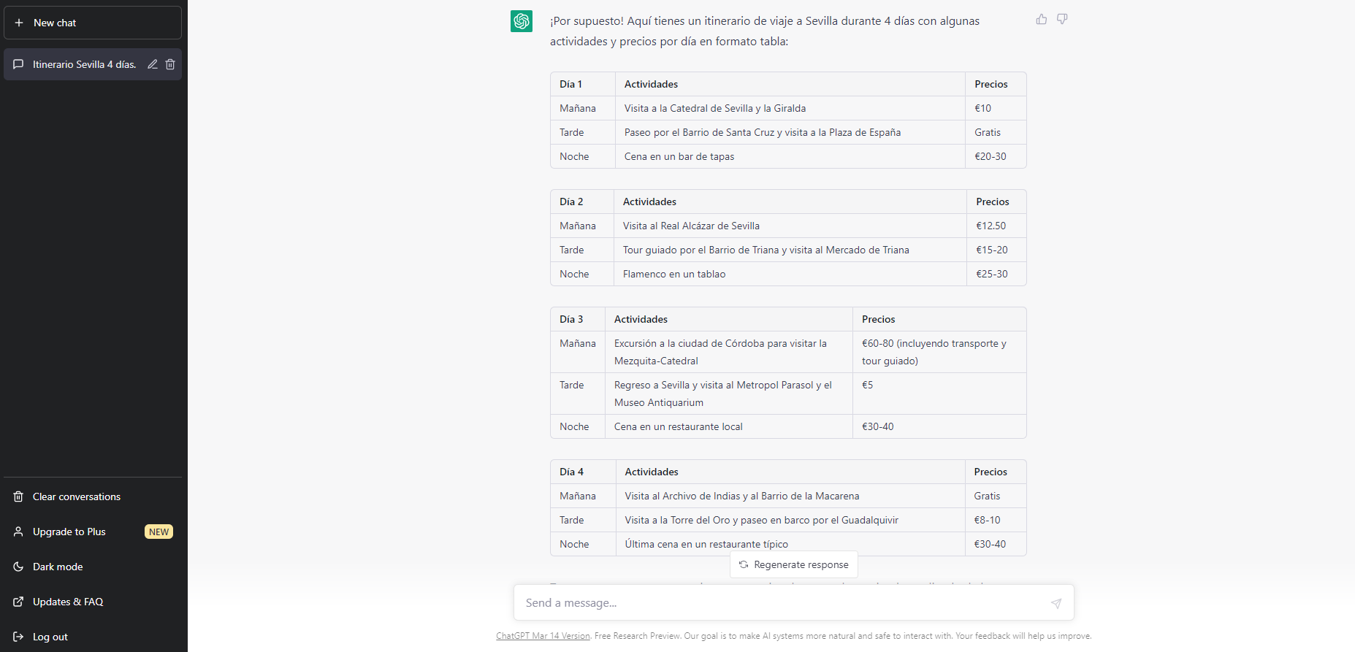Click the thumbs up icon on the response
Image resolution: width=1355 pixels, height=652 pixels.
1042,20
